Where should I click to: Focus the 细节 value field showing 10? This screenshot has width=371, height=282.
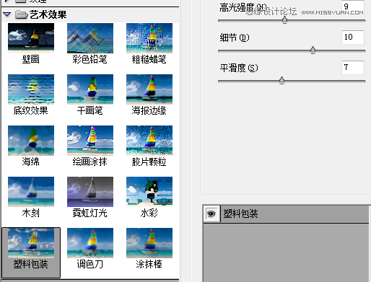[x=353, y=37]
